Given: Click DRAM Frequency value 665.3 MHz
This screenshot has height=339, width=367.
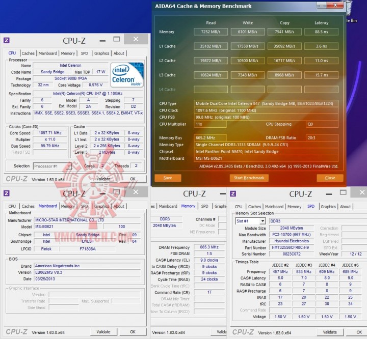Looking at the screenshot, I should (209, 247).
